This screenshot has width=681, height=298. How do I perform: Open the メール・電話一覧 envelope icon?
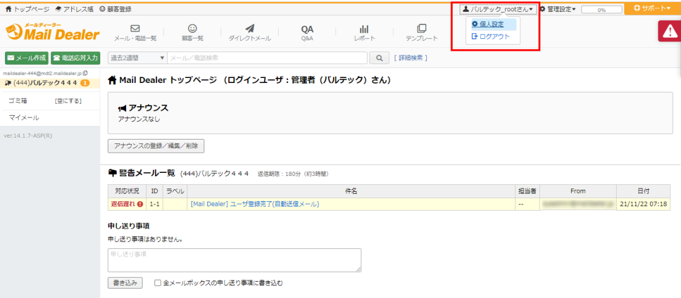[134, 28]
